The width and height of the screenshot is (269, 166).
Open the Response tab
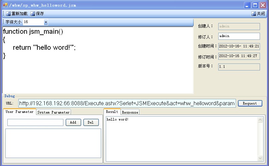coord(130,112)
